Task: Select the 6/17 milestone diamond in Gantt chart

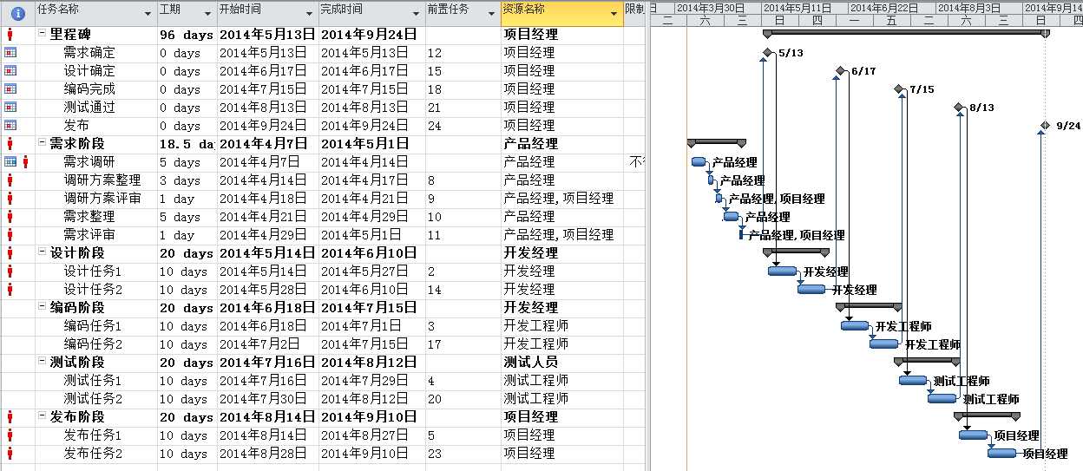Action: [840, 71]
